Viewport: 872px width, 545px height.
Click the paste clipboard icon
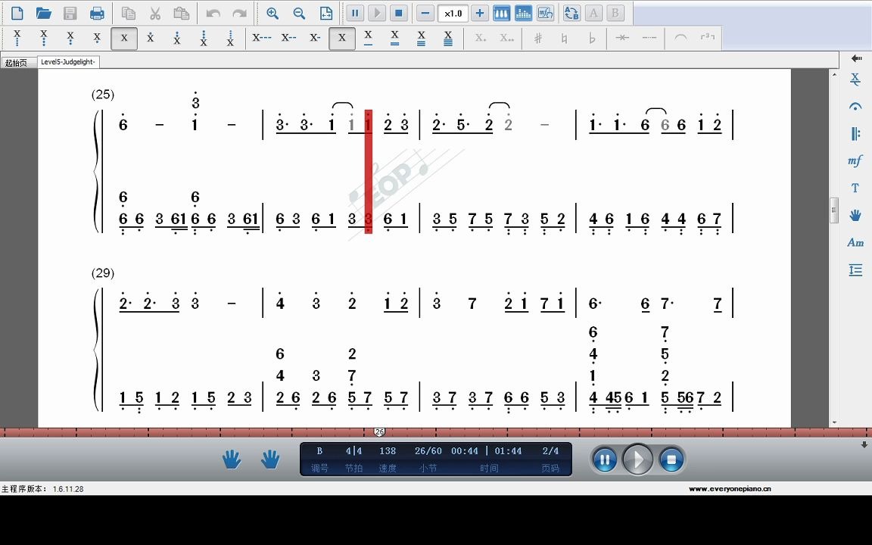click(182, 13)
